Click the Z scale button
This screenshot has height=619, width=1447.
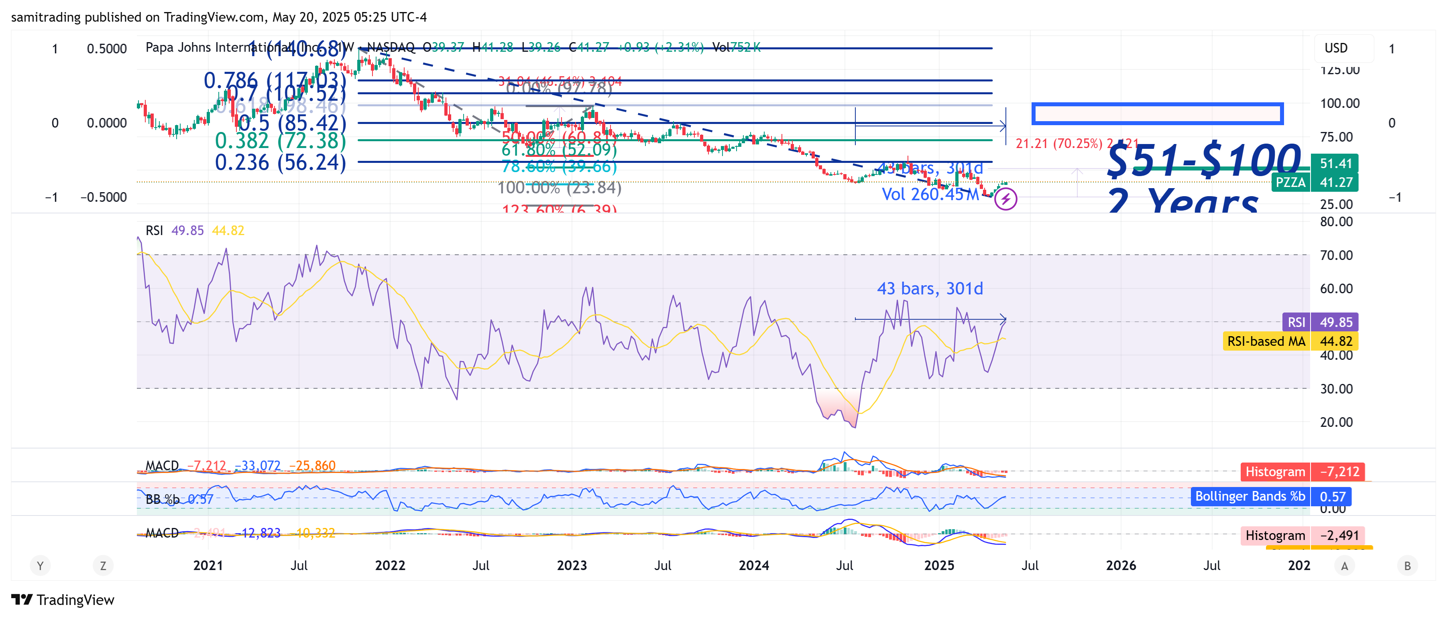tap(103, 566)
